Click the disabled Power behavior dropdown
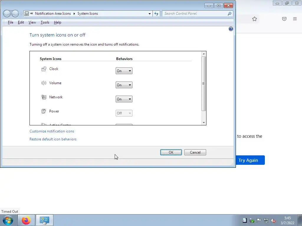Screen dimensions: 302x226 (x=124, y=113)
